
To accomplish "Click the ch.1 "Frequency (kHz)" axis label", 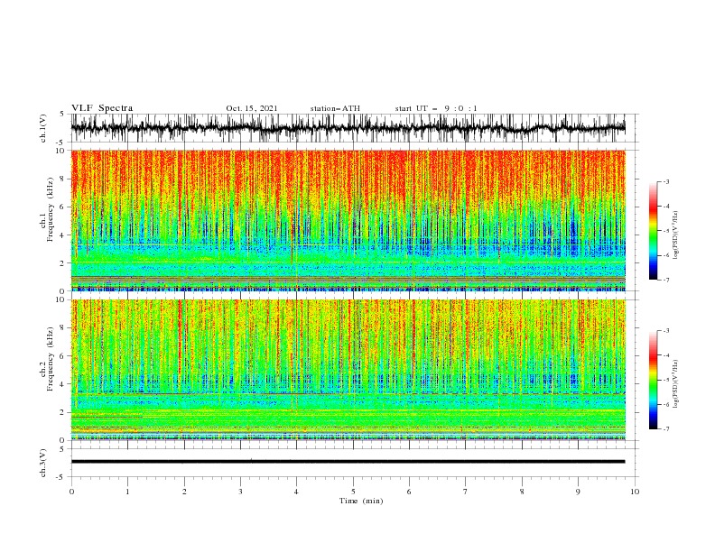I will point(50,207).
